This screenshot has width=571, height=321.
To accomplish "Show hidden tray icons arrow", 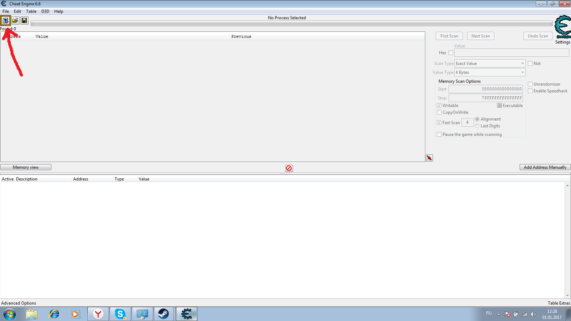I will point(499,314).
